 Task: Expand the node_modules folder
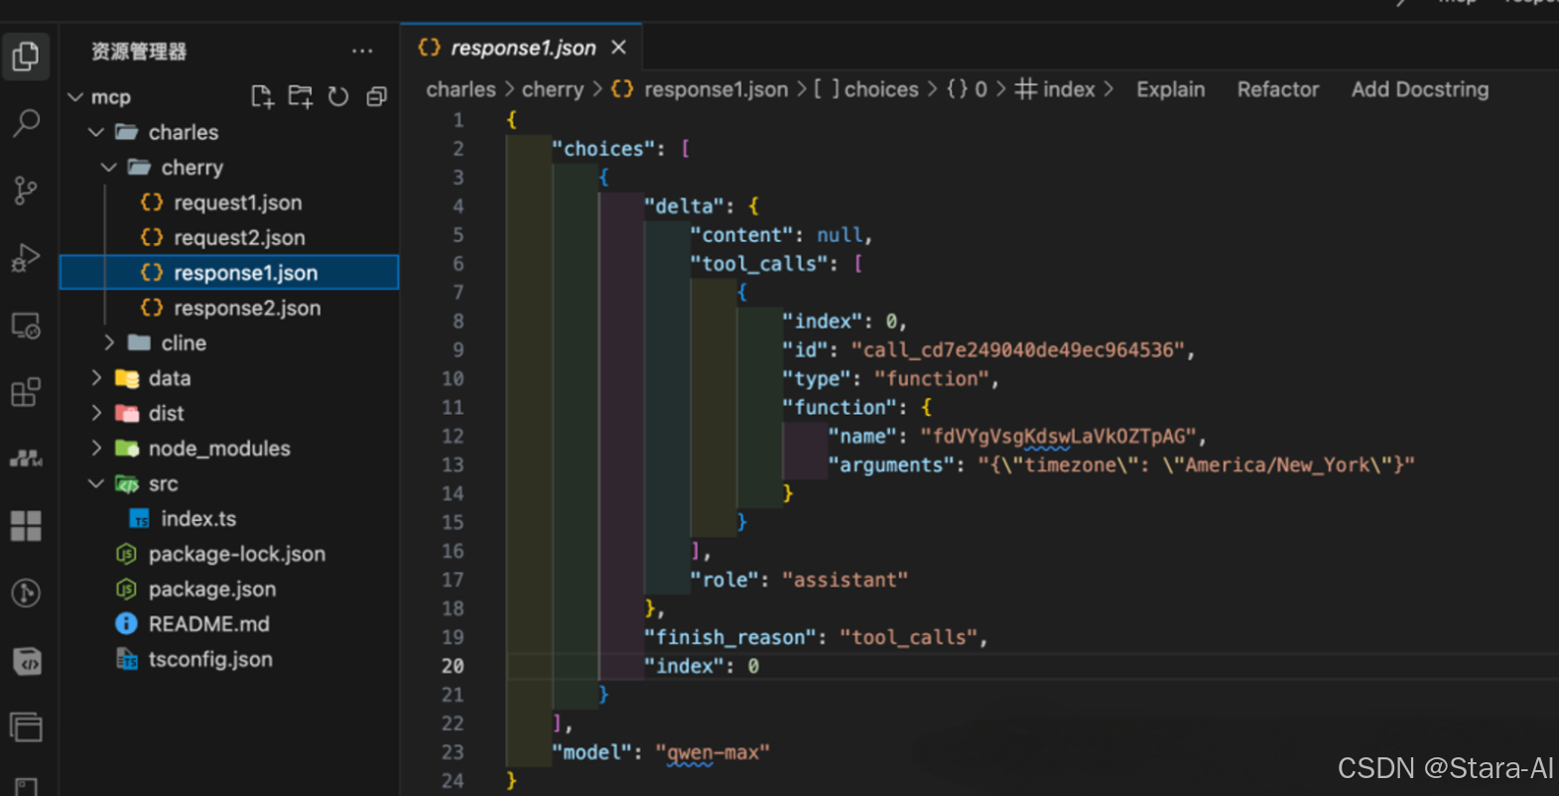(x=96, y=449)
